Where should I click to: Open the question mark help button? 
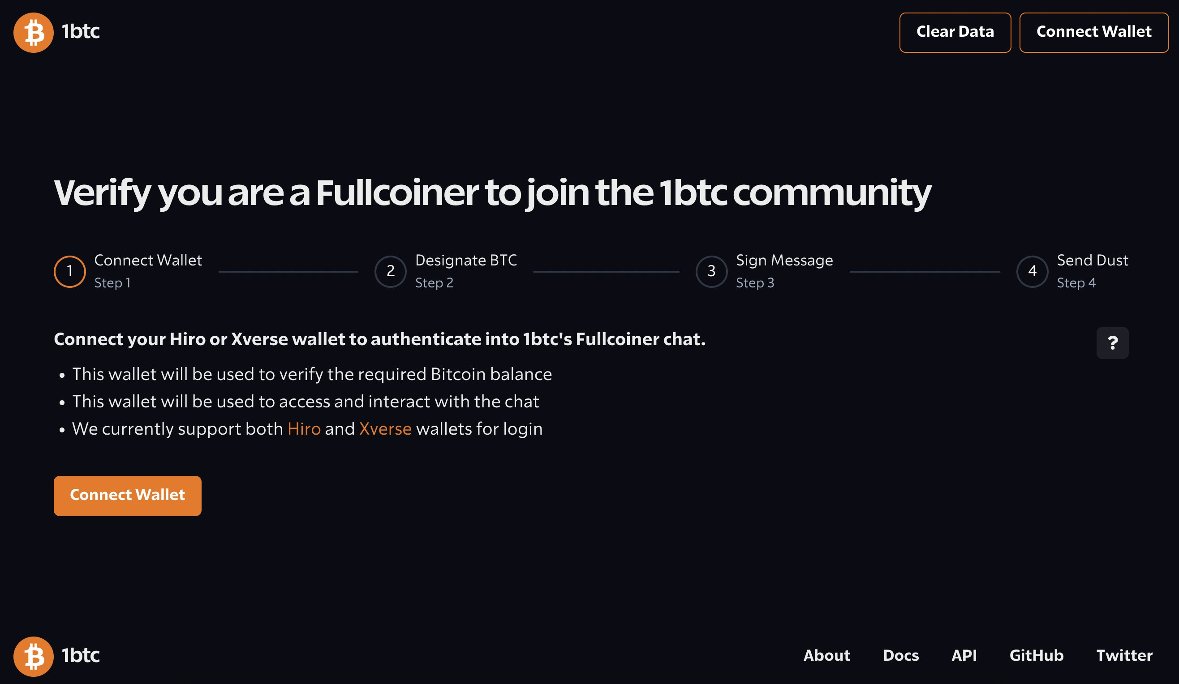1112,343
